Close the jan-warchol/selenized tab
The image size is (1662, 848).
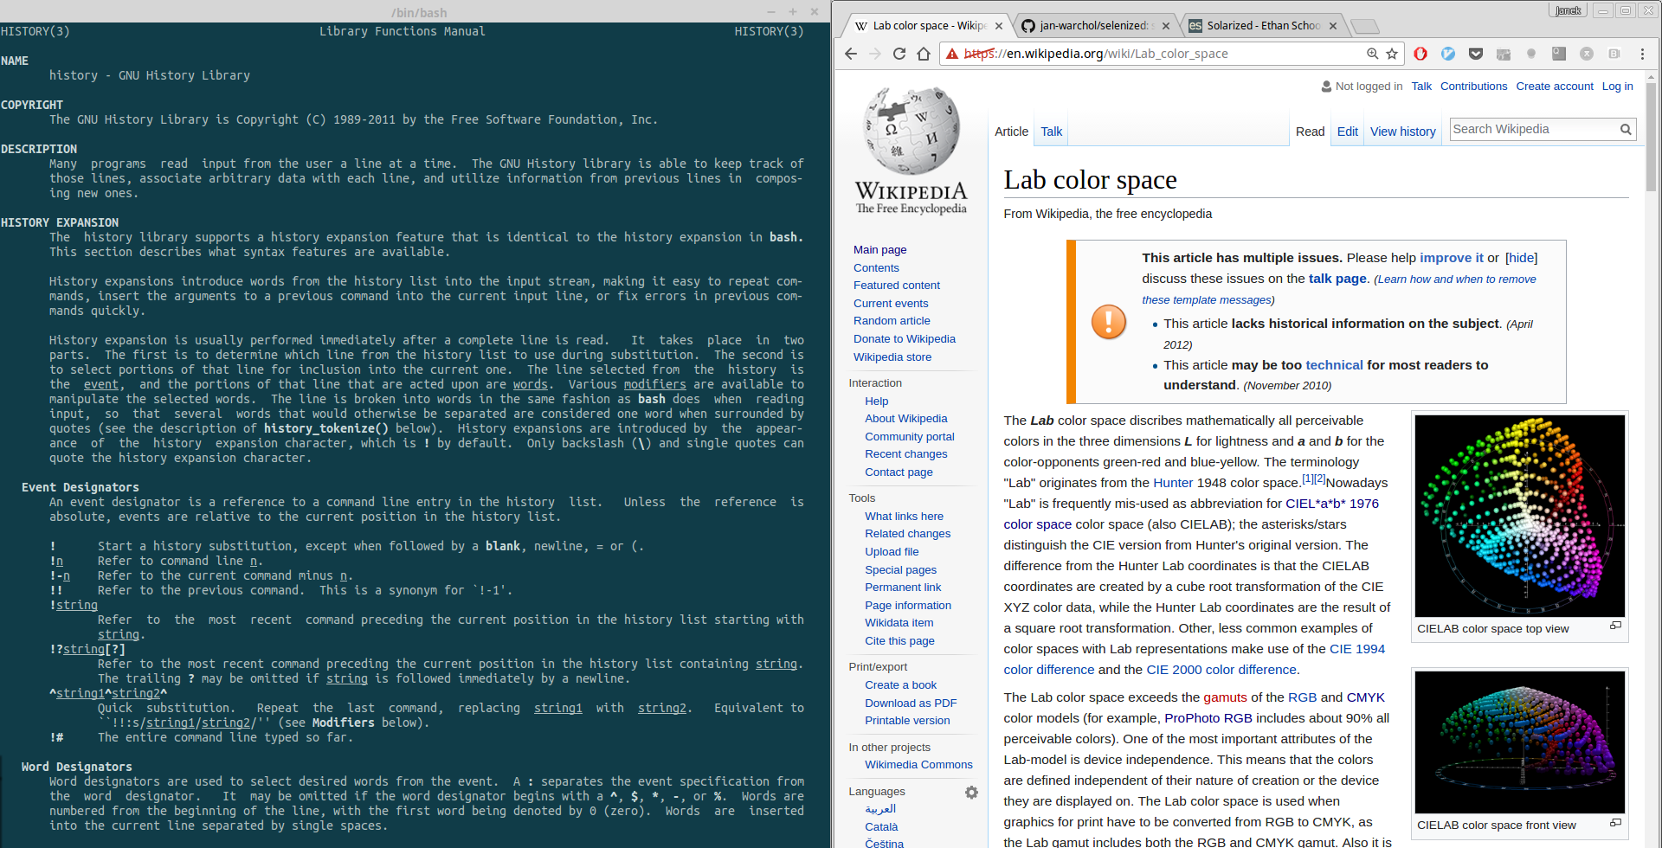(1166, 26)
